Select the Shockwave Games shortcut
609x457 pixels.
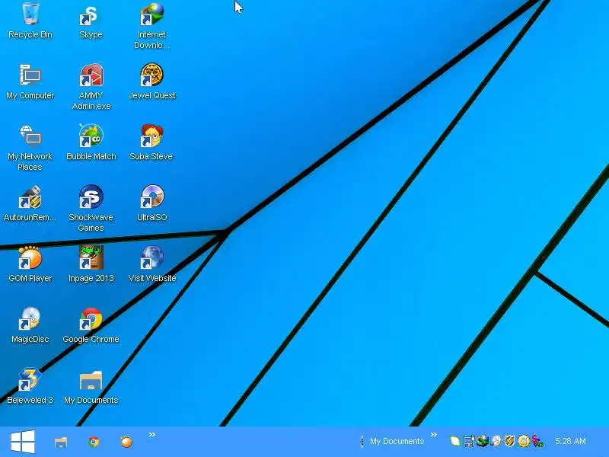[x=91, y=209]
